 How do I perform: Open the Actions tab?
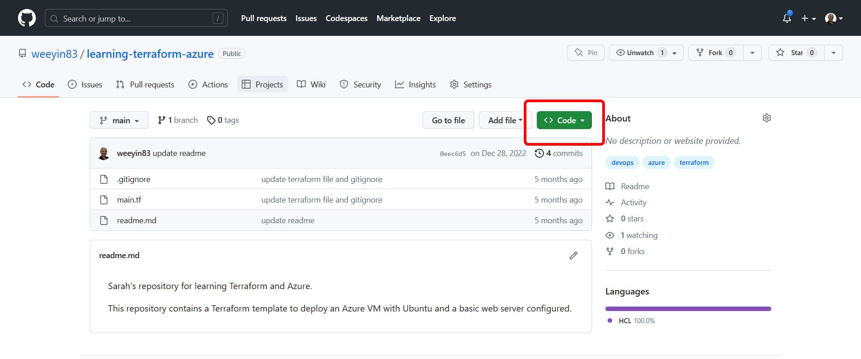click(x=208, y=85)
